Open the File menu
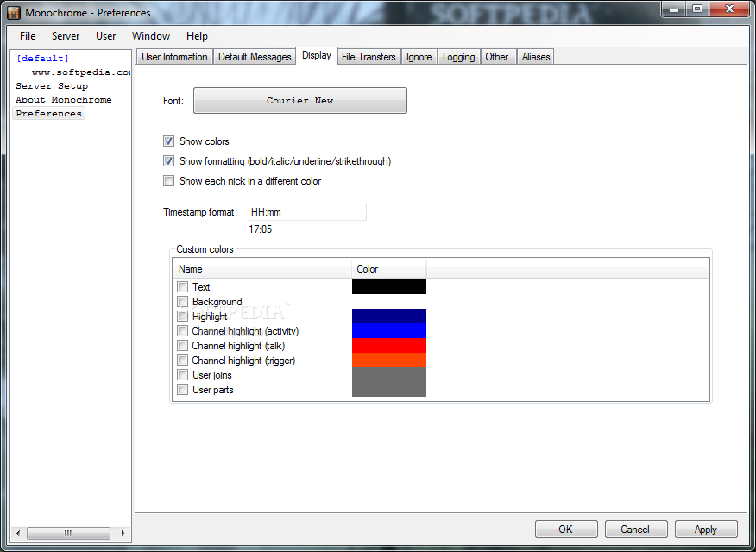Screen dimensions: 756x552 (x=28, y=36)
